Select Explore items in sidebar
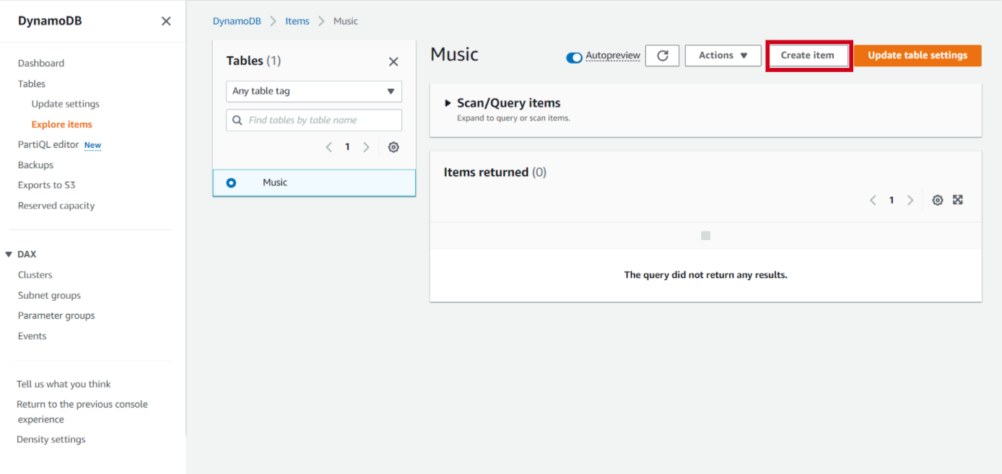Screen dimensions: 1002x474 (x=62, y=124)
